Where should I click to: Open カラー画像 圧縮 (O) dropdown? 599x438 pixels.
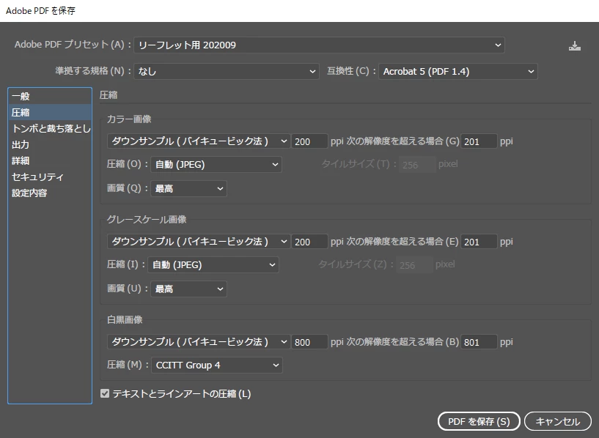(x=216, y=165)
